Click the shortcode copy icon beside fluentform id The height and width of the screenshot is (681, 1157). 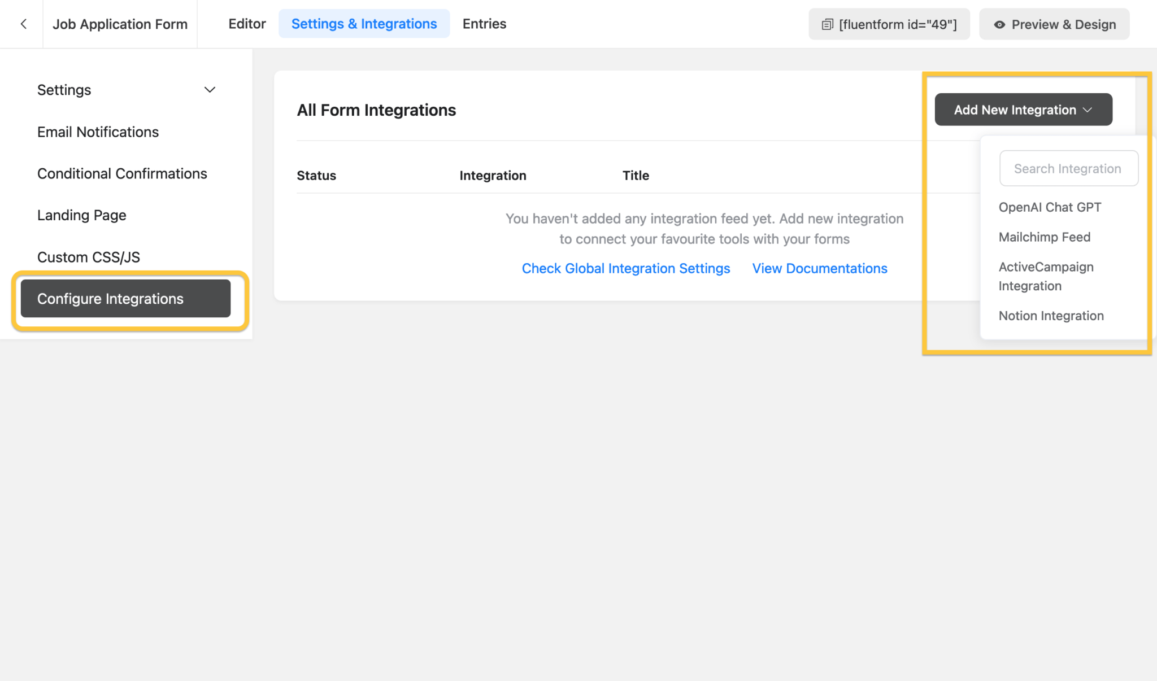(828, 24)
